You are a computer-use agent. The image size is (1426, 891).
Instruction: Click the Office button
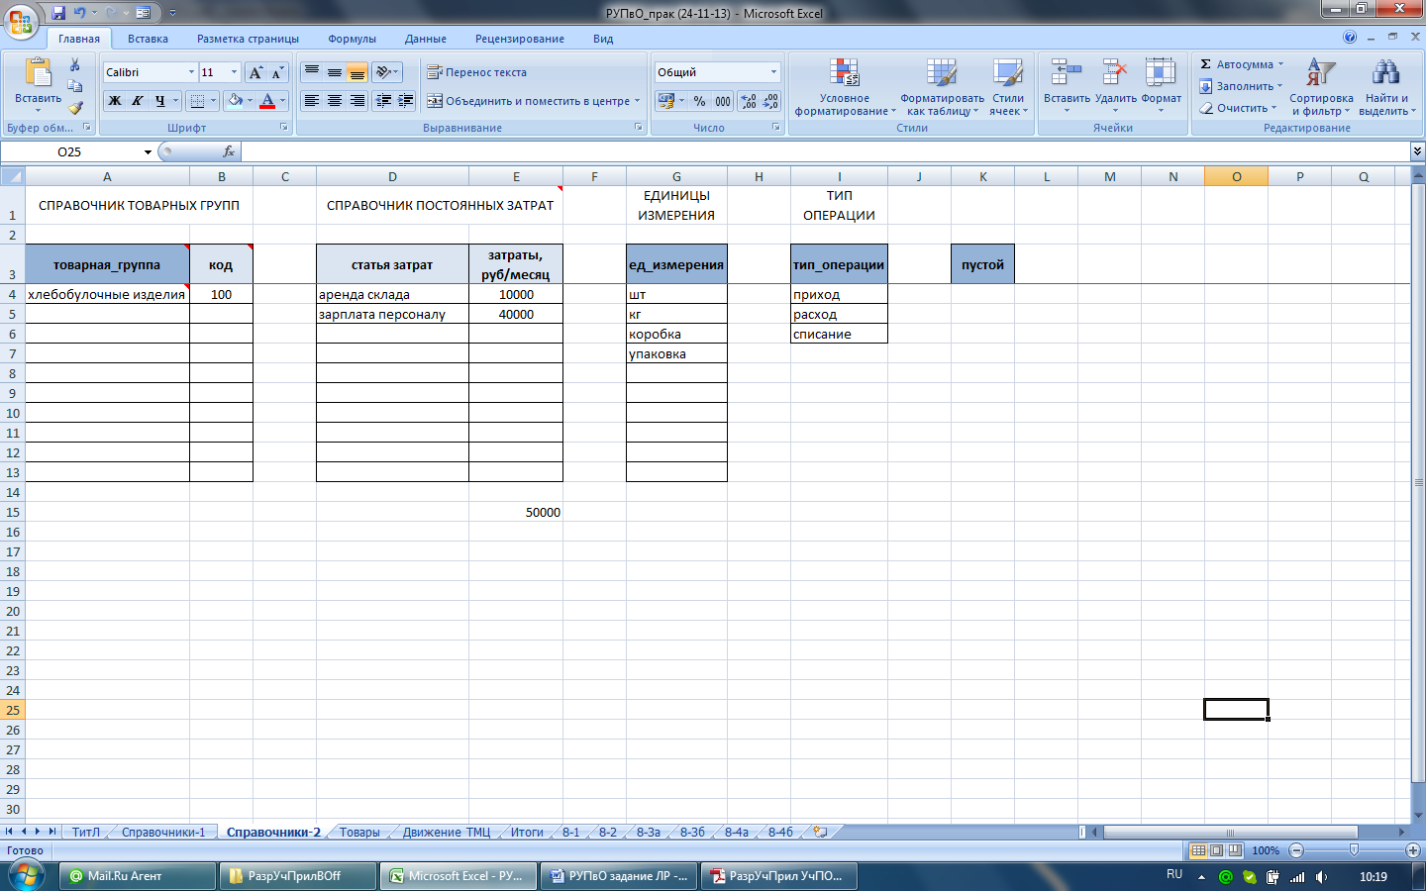point(20,20)
